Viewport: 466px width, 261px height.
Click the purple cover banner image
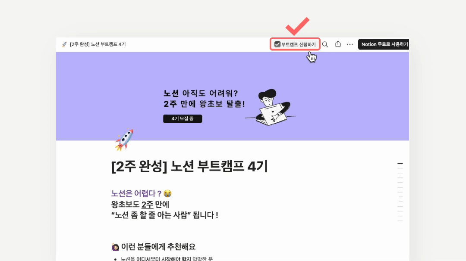tap(233, 96)
